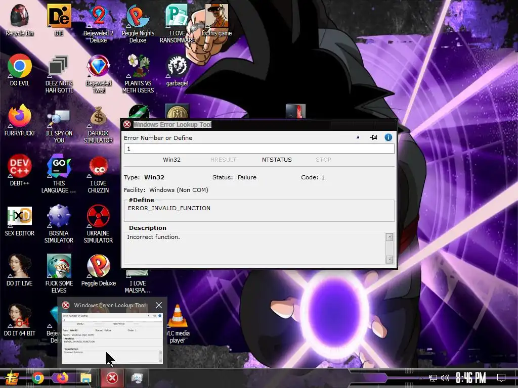Select the garbage! desktop shortcut

click(x=178, y=70)
